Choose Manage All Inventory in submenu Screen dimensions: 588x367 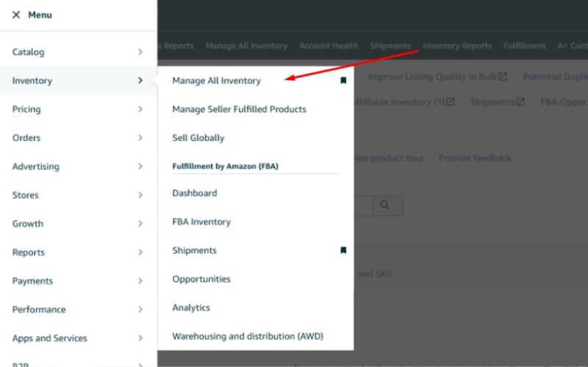click(216, 81)
